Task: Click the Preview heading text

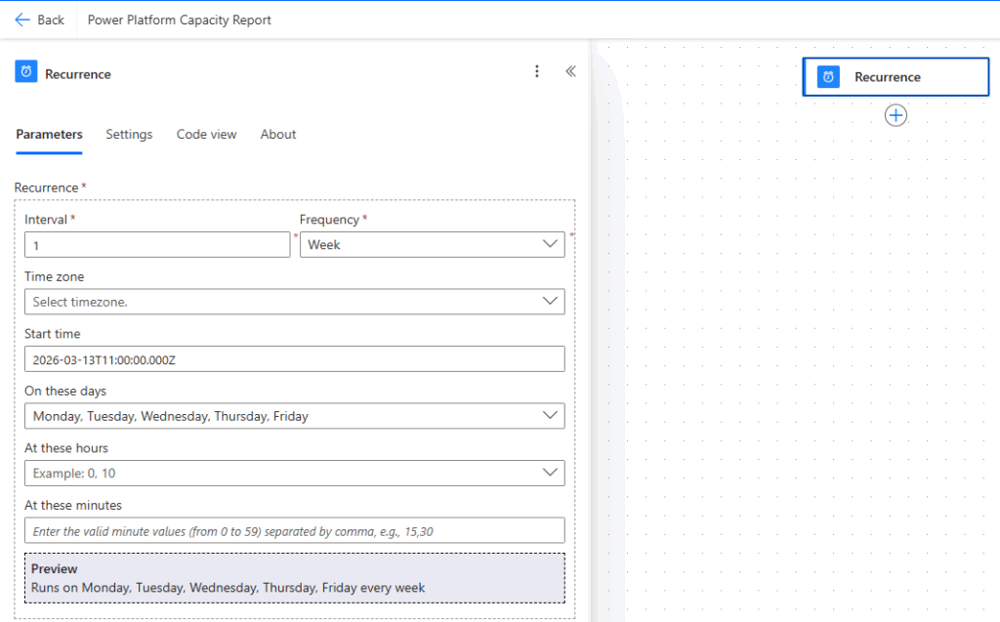Action: [55, 568]
